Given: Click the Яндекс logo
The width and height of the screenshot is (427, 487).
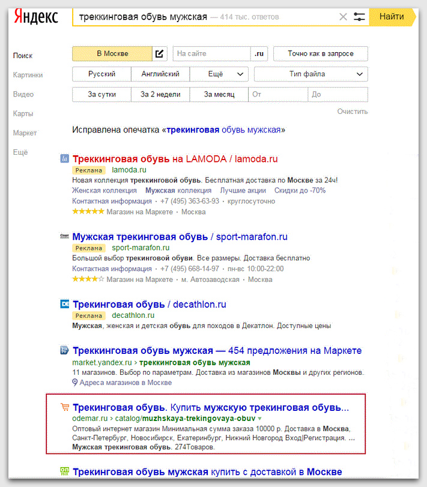Looking at the screenshot, I should (36, 17).
